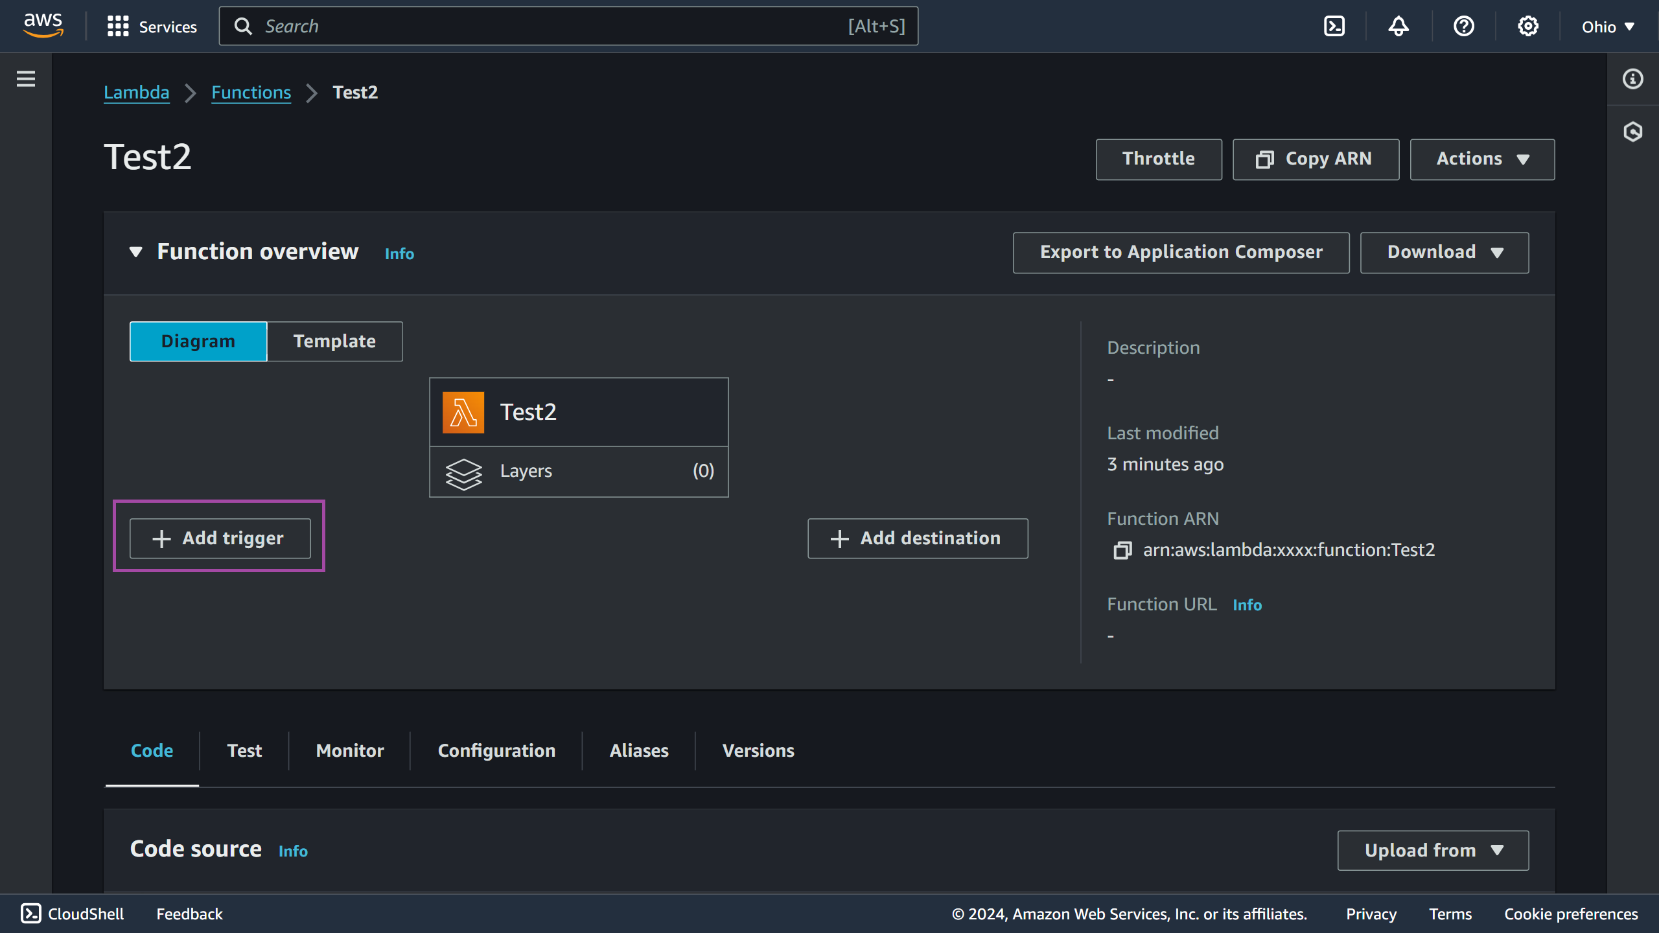Toggle the Function overview collapse arrow
This screenshot has width=1659, height=933.
click(x=134, y=253)
